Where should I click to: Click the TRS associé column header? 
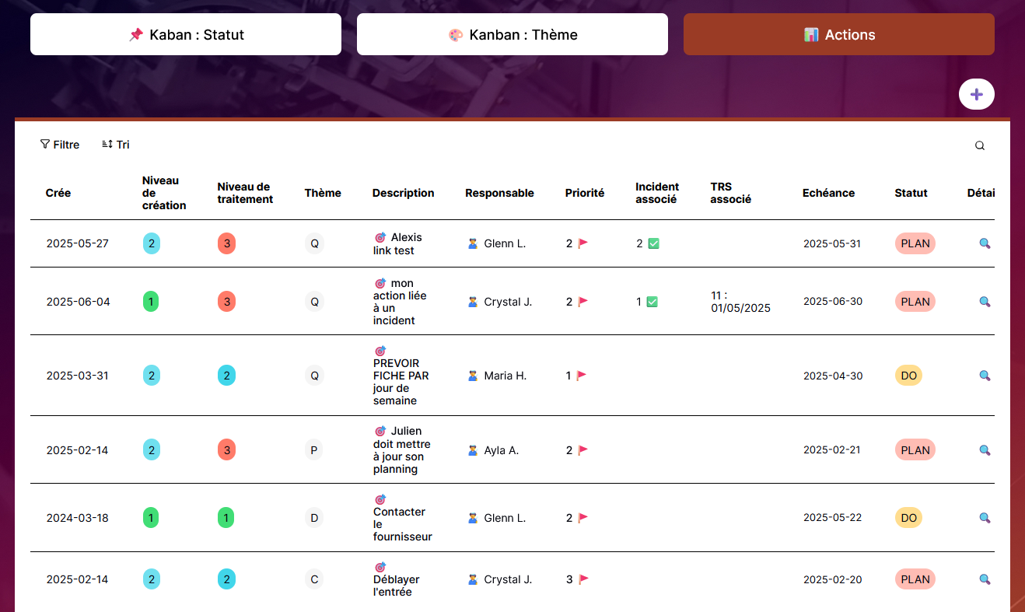[x=731, y=193]
